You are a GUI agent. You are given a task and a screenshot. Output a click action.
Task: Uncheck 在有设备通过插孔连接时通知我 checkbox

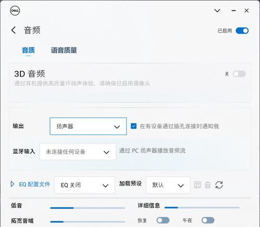pos(134,126)
